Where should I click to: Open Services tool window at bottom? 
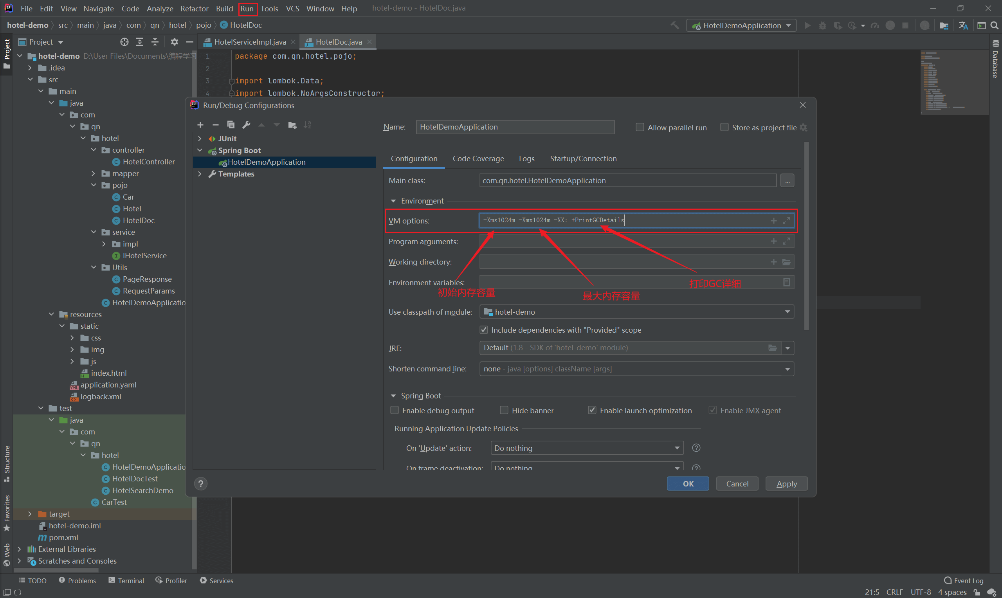click(216, 580)
